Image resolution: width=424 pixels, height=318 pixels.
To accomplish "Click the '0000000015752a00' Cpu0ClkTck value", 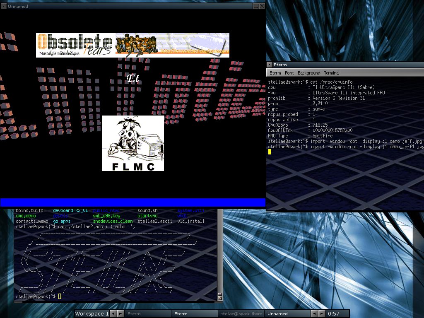I will [x=332, y=130].
